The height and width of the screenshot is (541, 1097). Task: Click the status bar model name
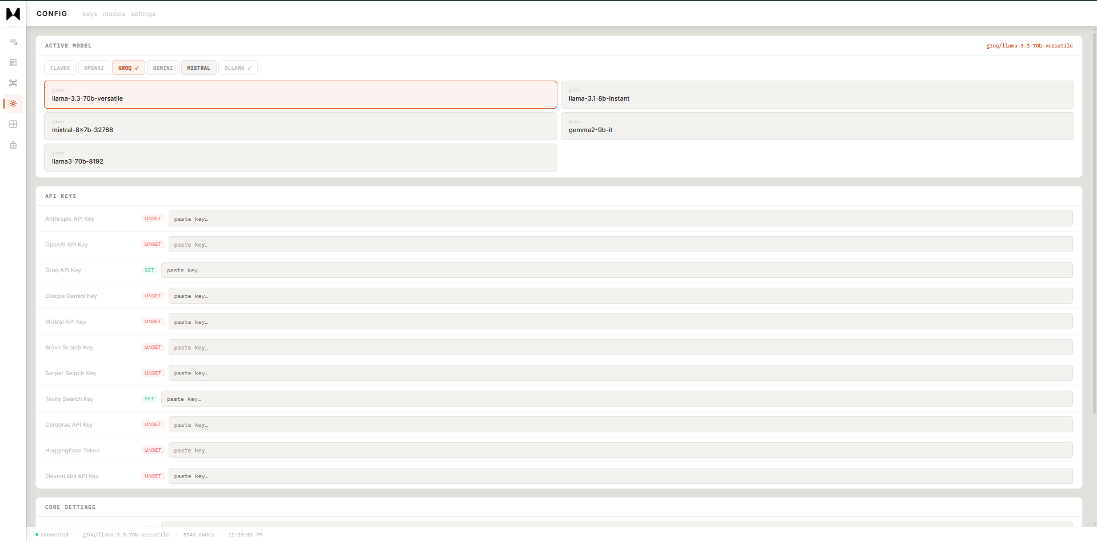pos(126,535)
